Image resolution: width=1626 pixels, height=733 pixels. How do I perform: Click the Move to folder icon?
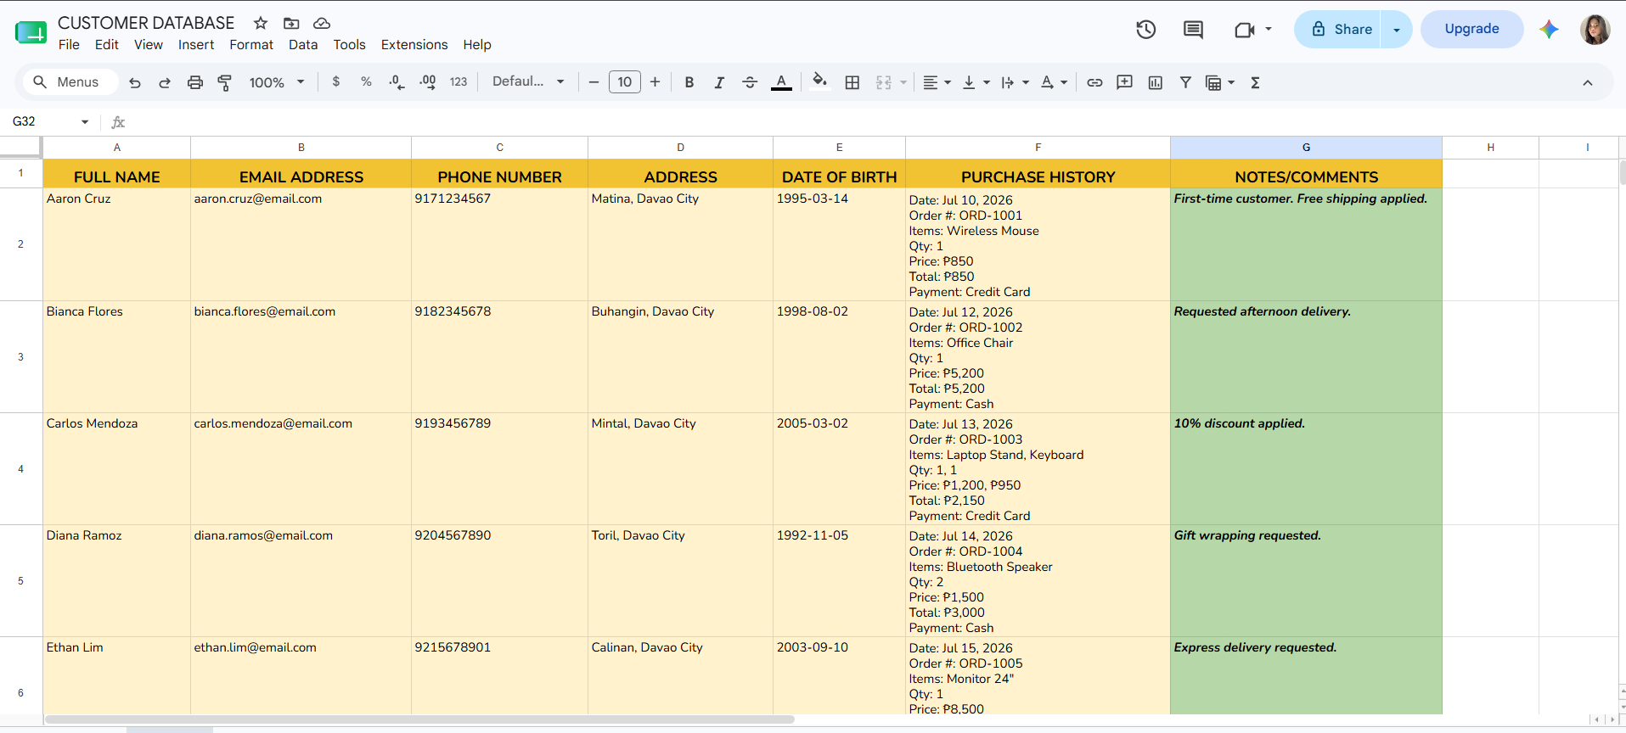pos(291,23)
